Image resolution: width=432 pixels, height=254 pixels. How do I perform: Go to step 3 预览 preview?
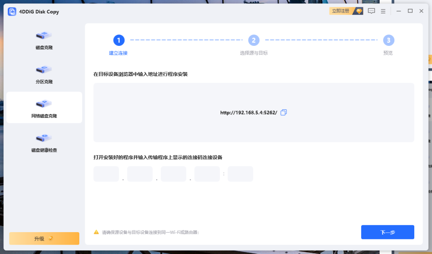388,40
